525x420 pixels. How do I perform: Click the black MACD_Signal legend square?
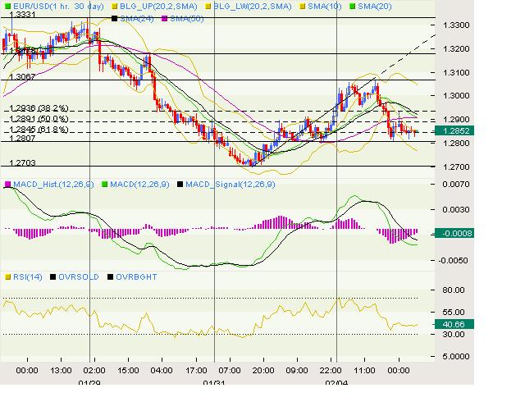point(180,185)
